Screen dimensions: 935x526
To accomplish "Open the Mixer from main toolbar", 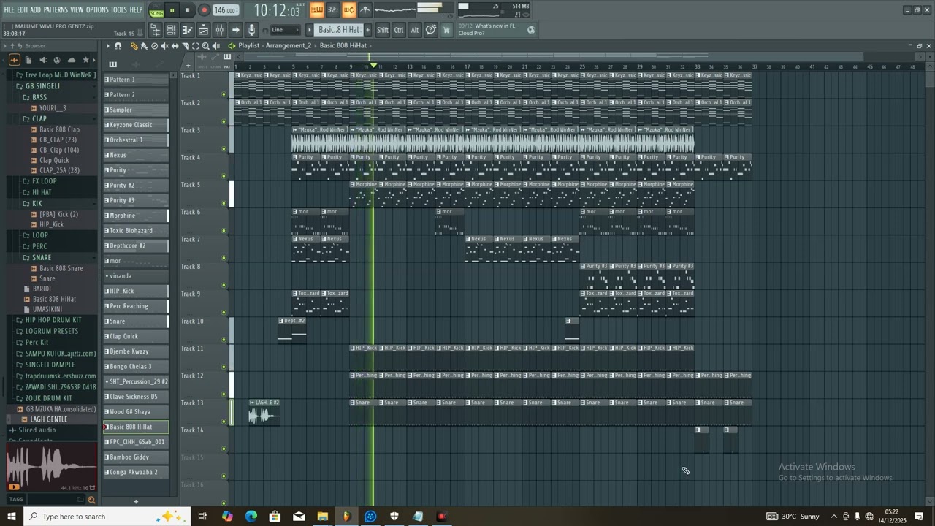I will tap(219, 30).
